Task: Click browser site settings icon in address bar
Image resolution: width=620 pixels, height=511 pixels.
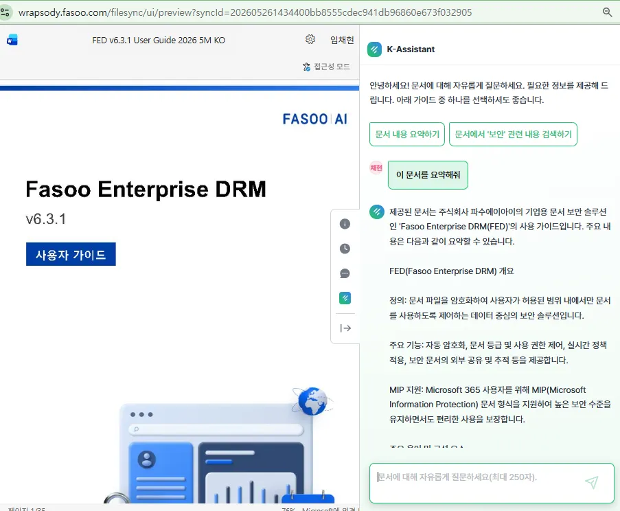Action: pyautogui.click(x=5, y=12)
